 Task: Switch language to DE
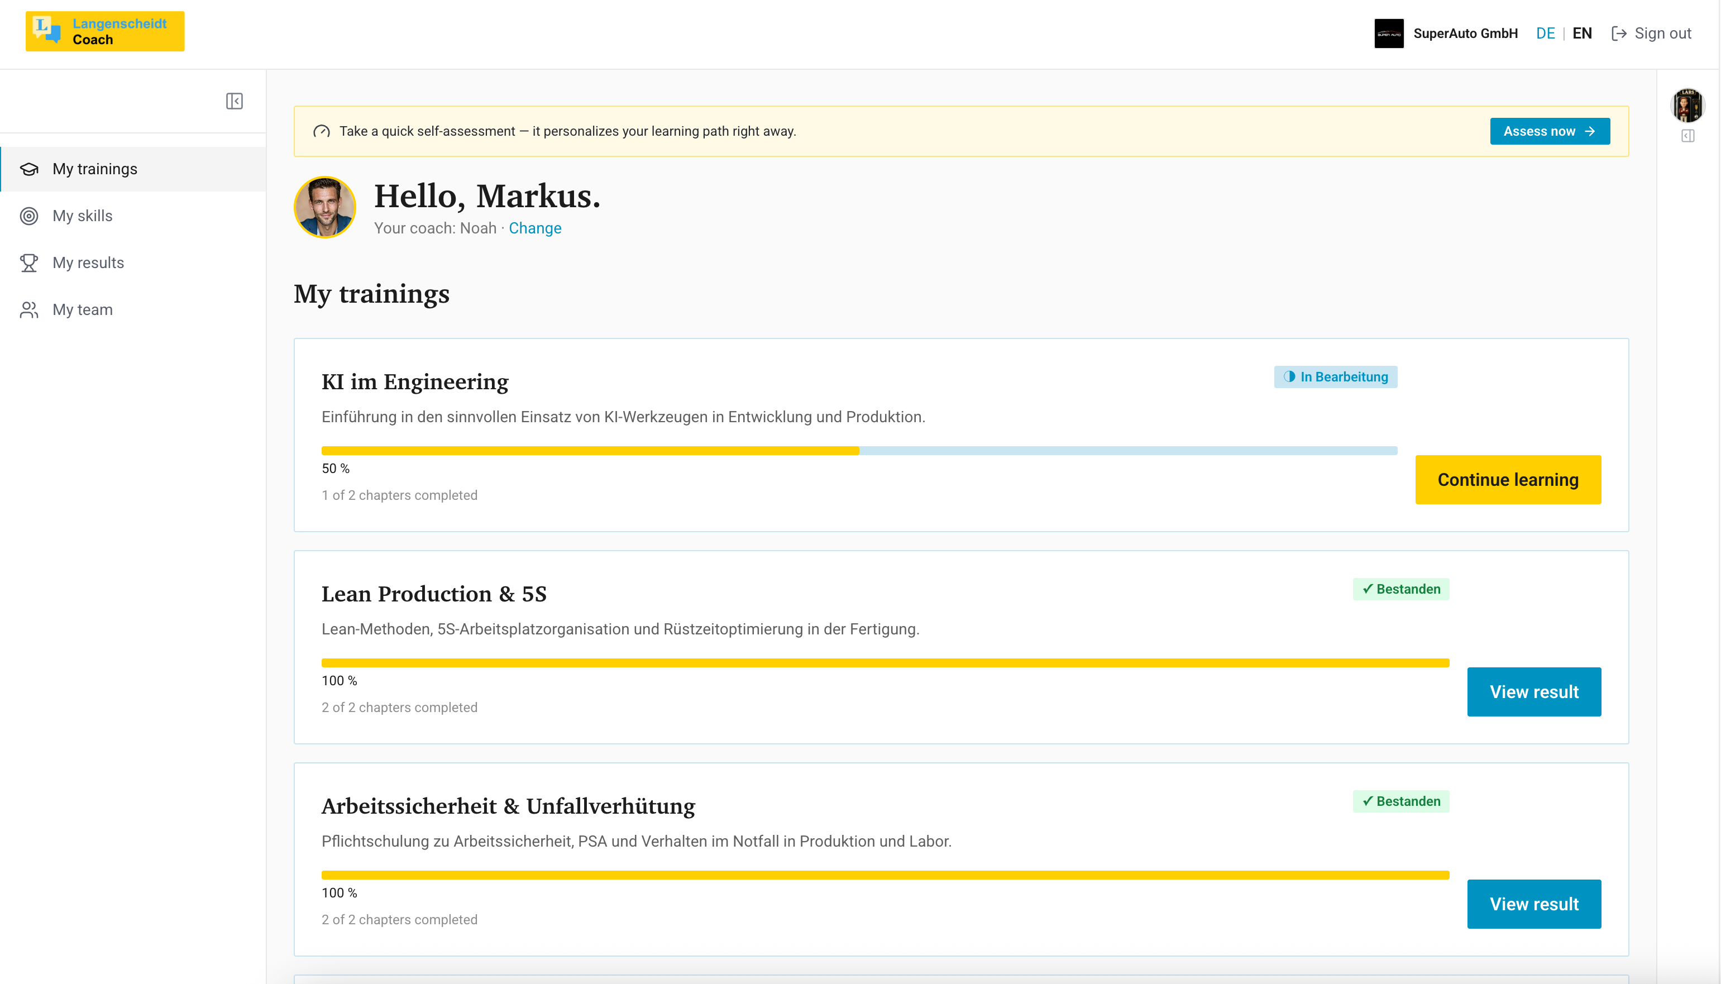pyautogui.click(x=1545, y=34)
